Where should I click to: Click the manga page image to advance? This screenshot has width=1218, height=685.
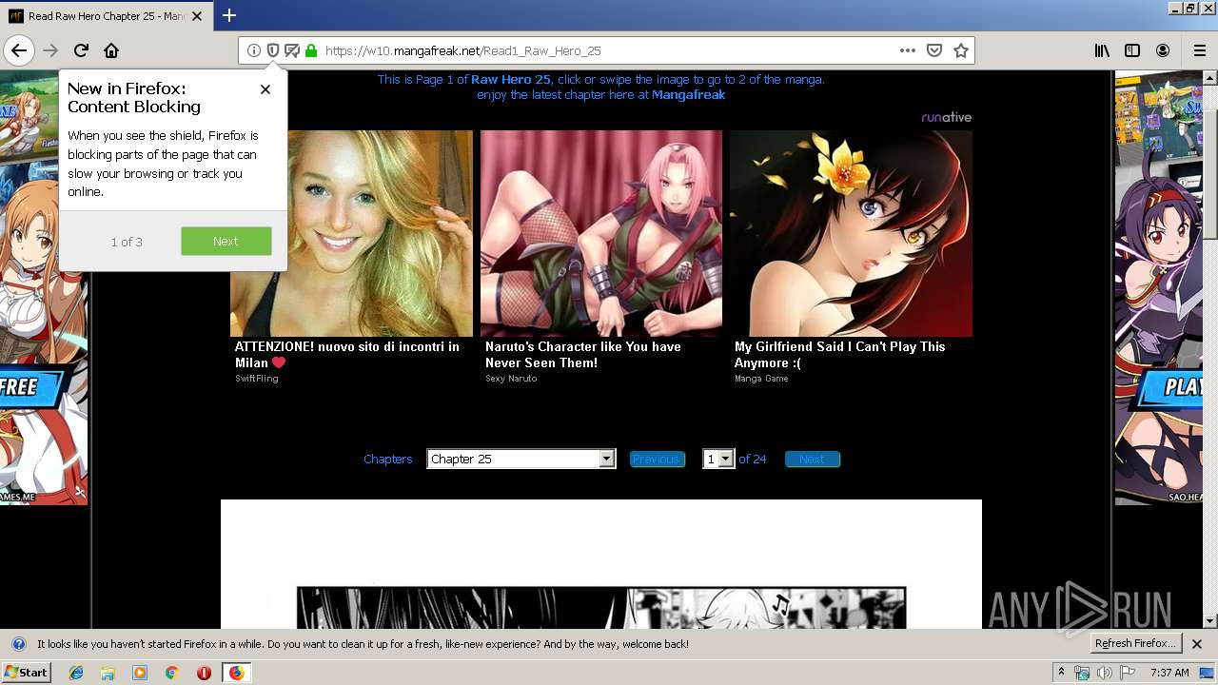(x=601, y=563)
